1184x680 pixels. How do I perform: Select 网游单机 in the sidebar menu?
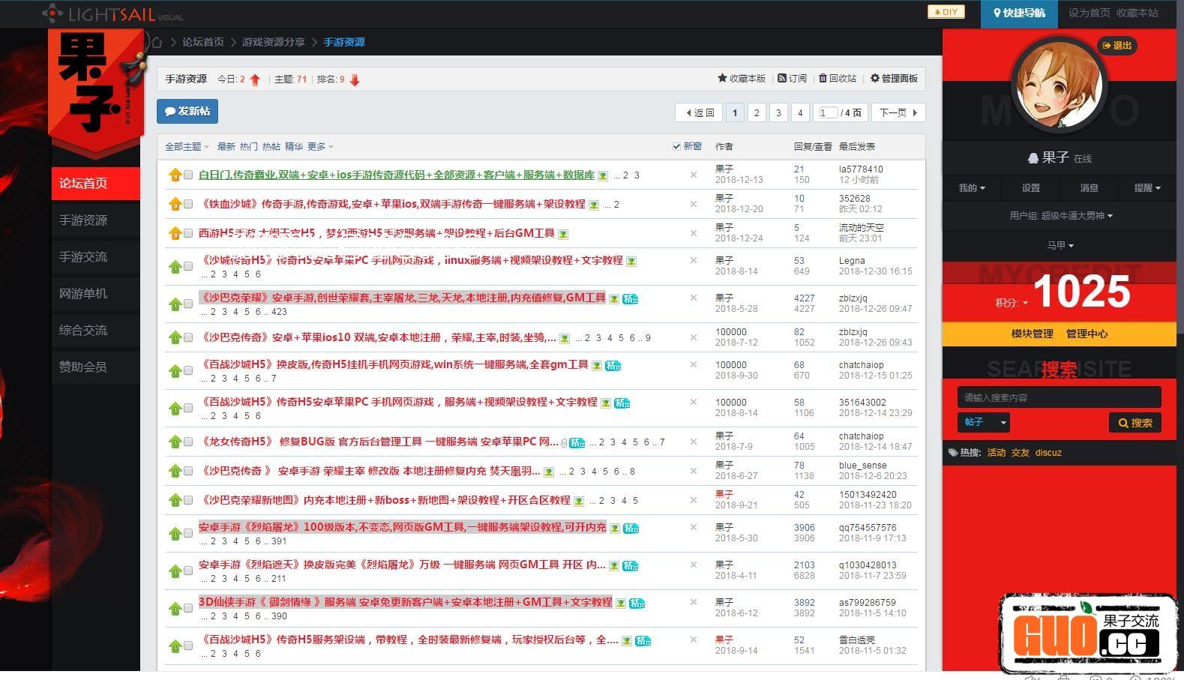pos(83,294)
